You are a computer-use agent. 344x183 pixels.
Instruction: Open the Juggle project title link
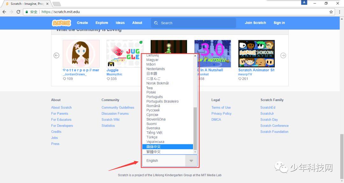[112, 70]
